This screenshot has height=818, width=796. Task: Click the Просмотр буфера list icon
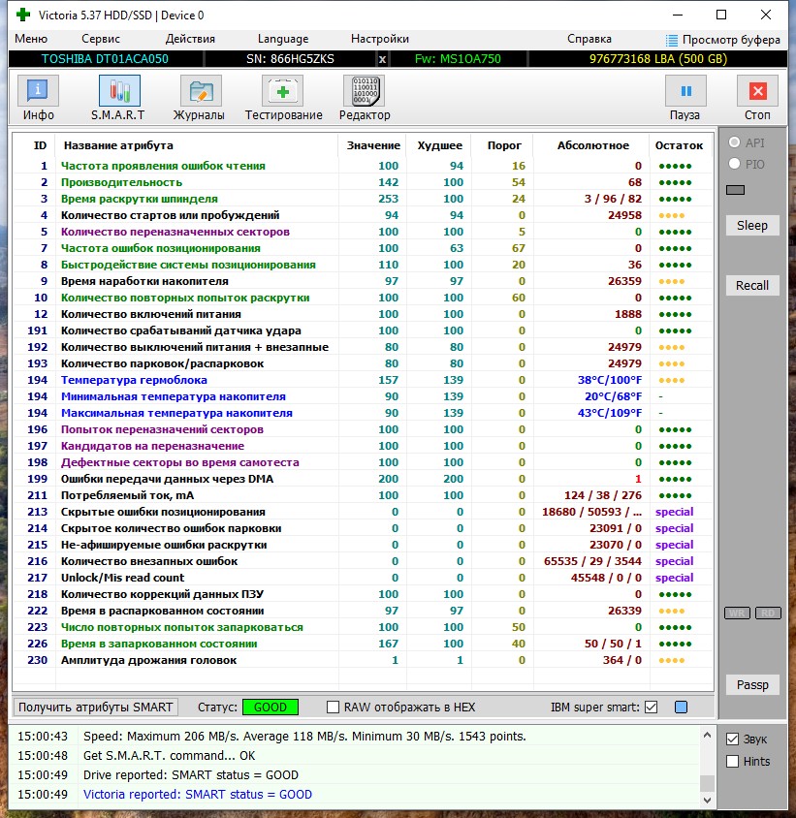click(672, 40)
